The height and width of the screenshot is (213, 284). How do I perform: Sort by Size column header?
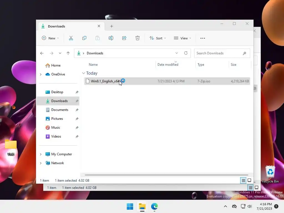(x=234, y=64)
